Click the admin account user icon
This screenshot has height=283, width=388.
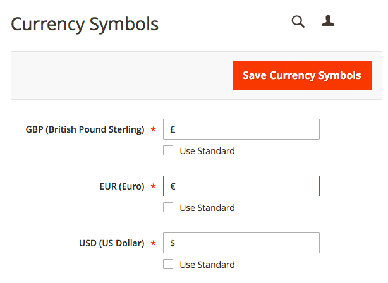point(328,21)
